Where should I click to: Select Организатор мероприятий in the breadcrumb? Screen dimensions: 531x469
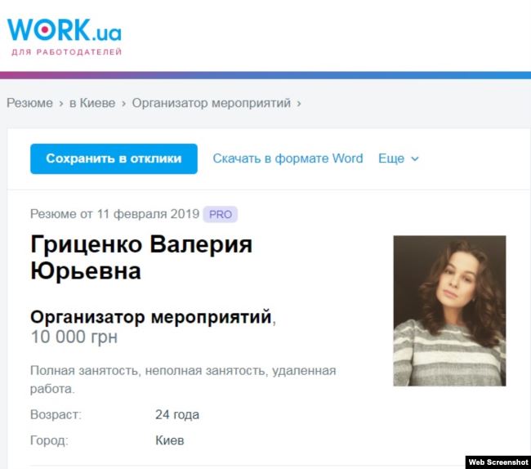[x=212, y=103]
